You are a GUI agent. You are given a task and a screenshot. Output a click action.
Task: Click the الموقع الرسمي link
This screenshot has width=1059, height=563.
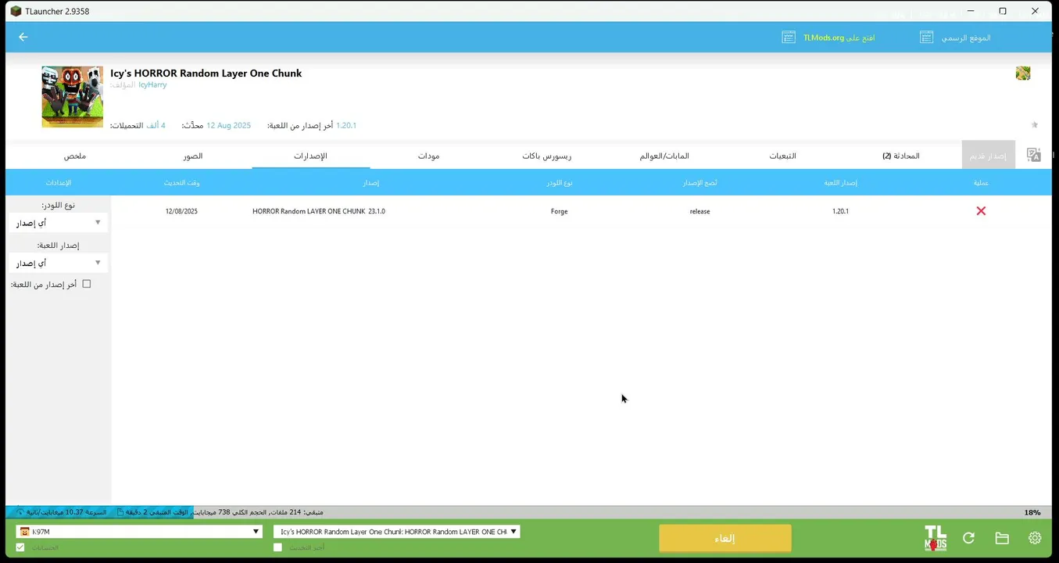coord(966,38)
